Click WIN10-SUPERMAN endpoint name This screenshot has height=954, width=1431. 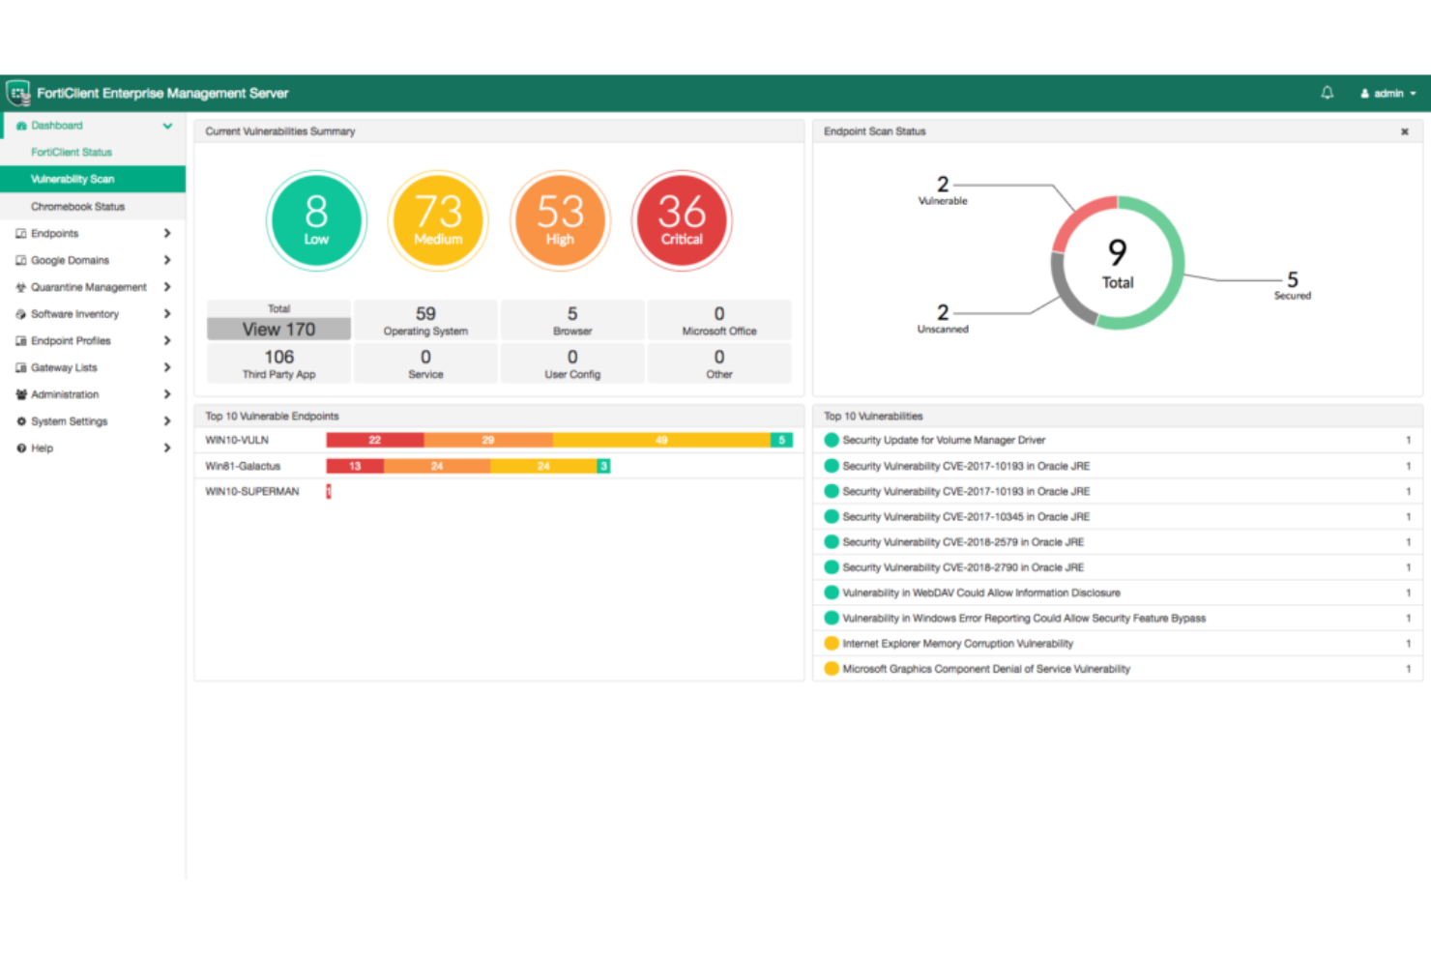[x=252, y=491]
